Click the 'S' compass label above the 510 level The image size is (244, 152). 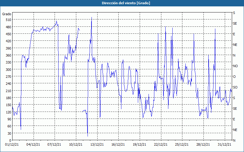pos(234,13)
